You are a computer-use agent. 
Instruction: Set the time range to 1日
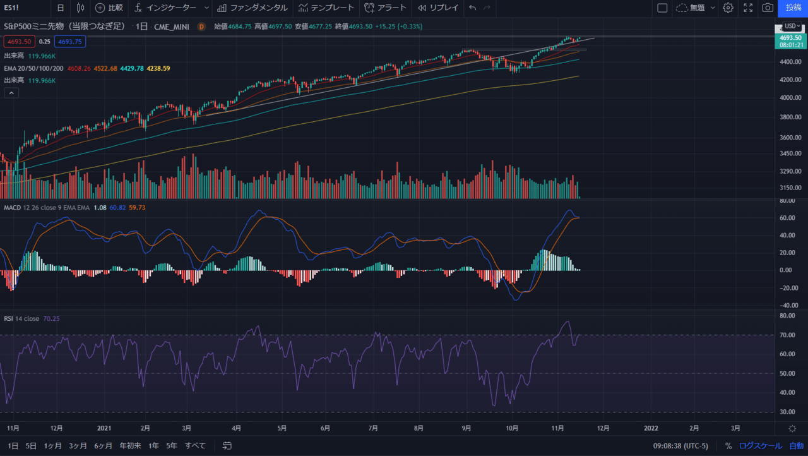pos(13,445)
